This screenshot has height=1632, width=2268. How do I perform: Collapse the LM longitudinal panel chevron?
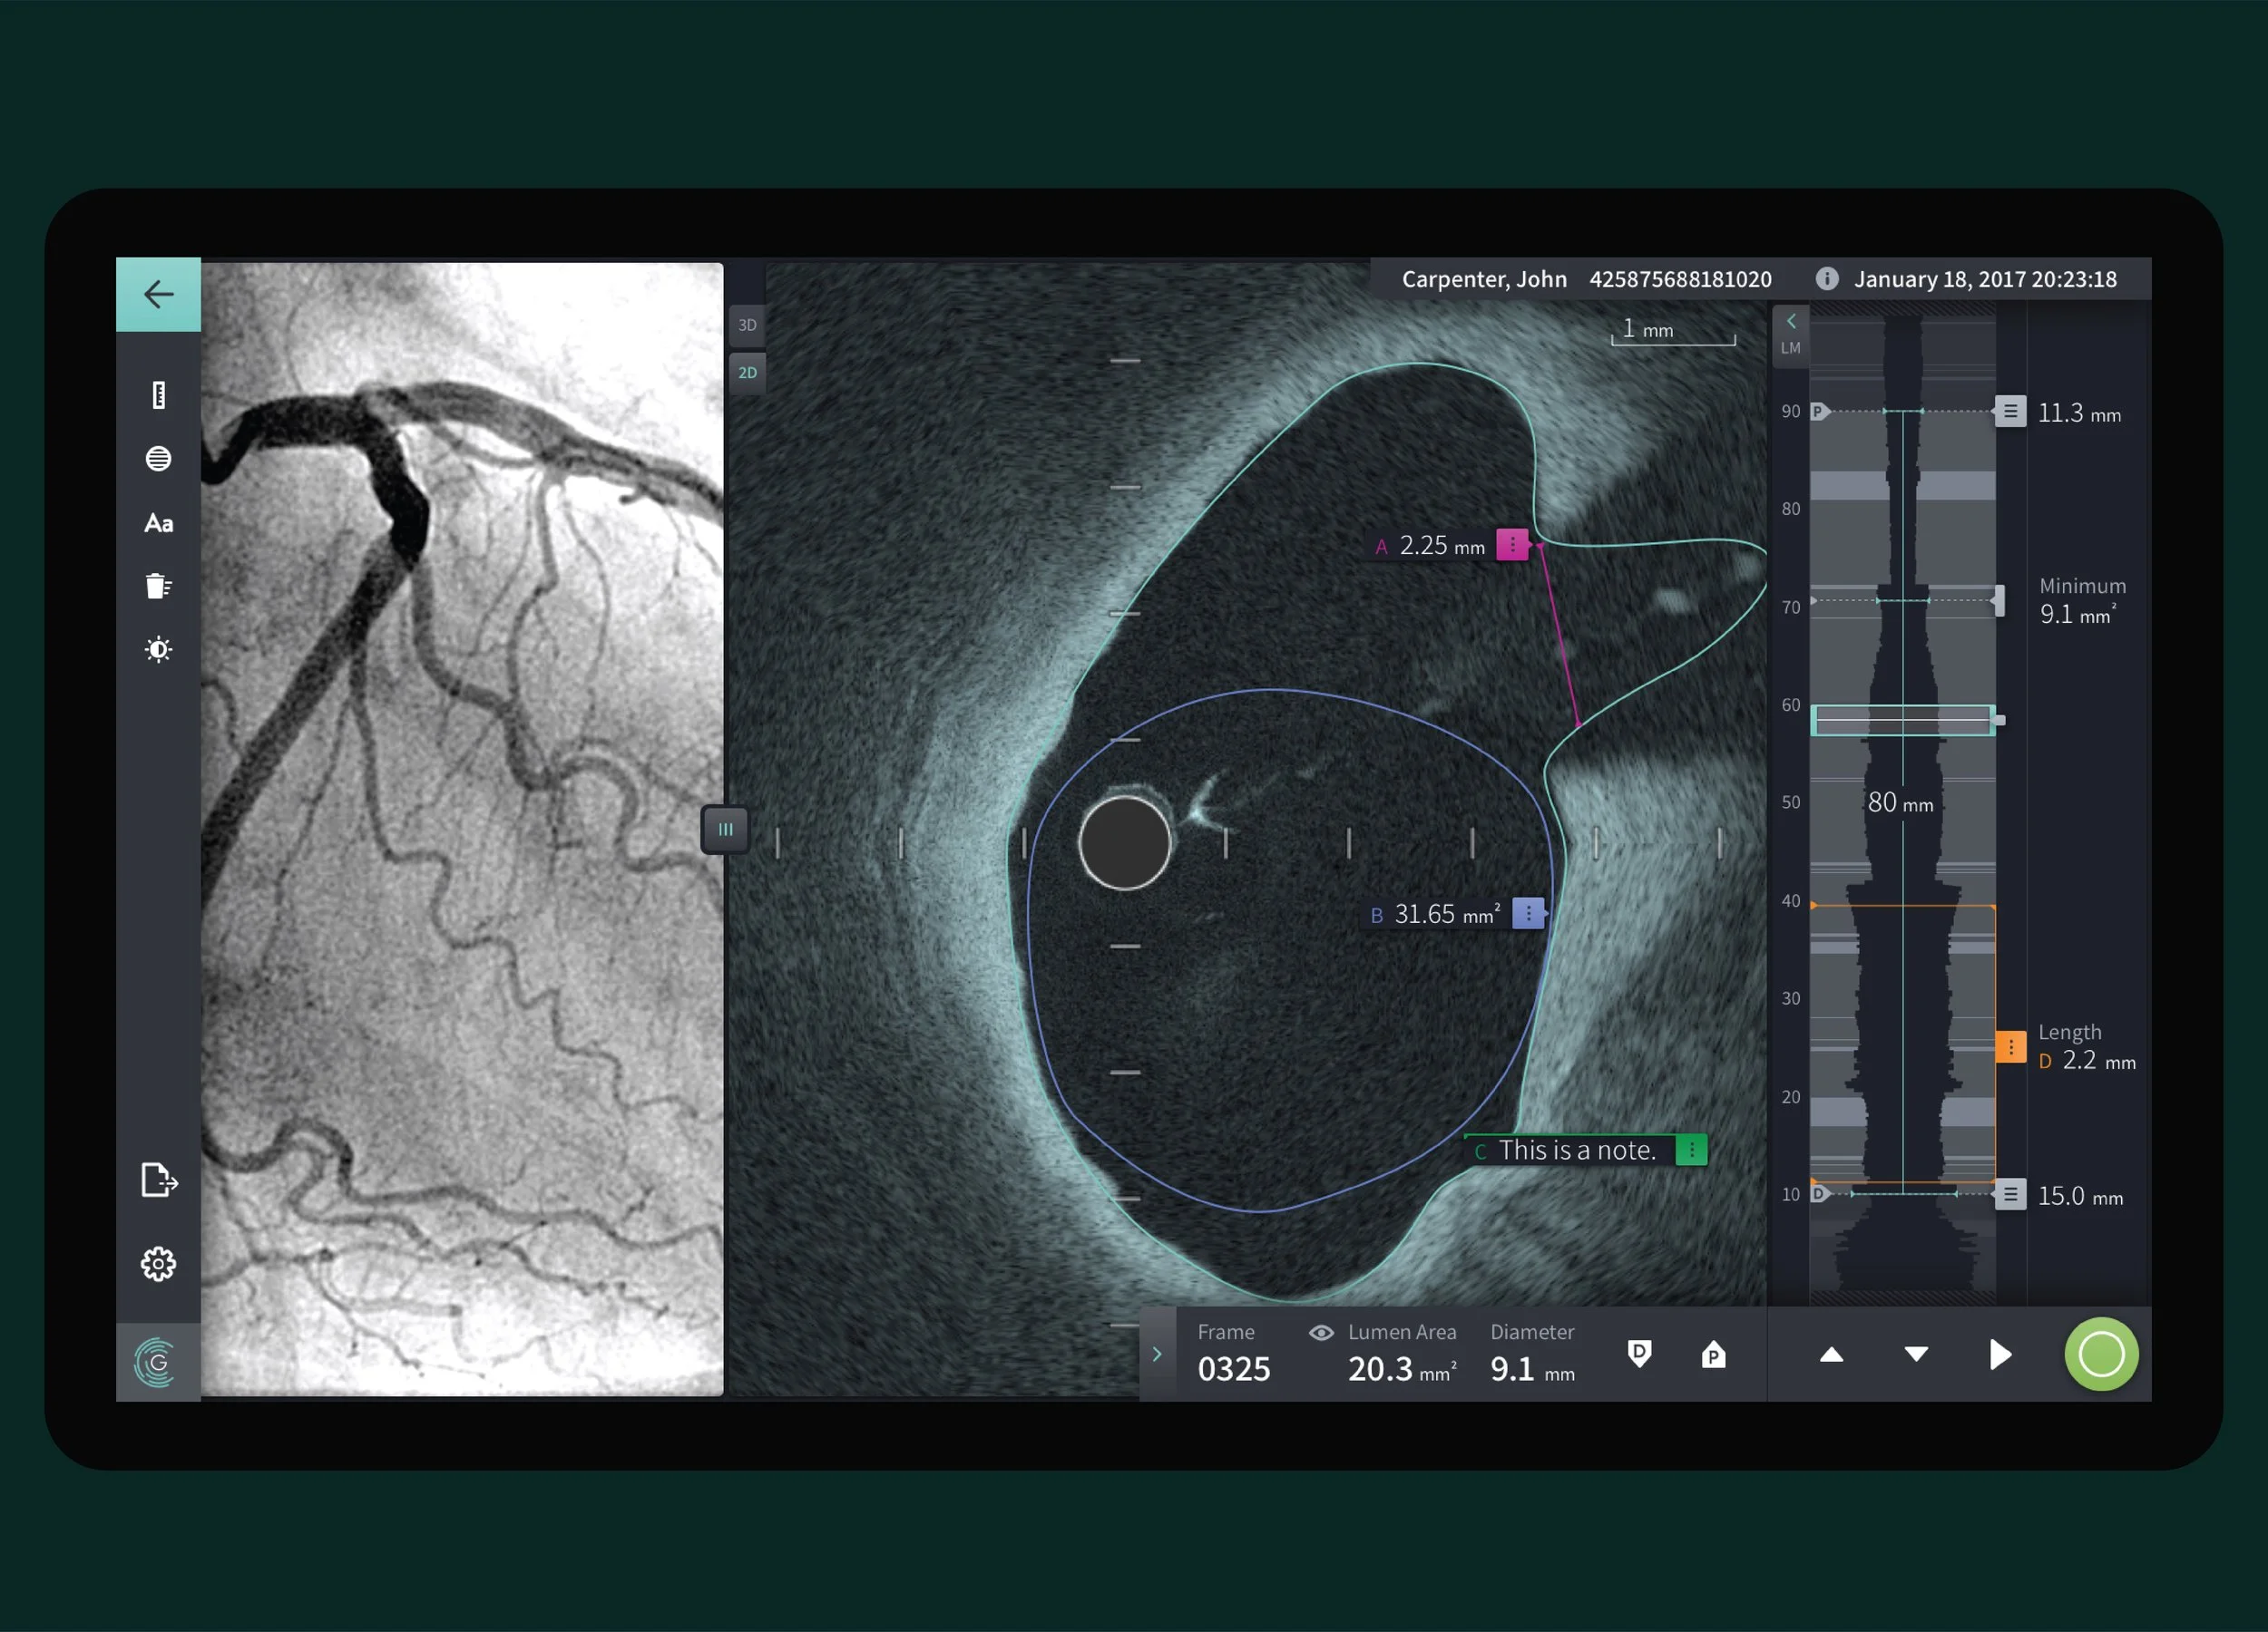pos(1791,322)
